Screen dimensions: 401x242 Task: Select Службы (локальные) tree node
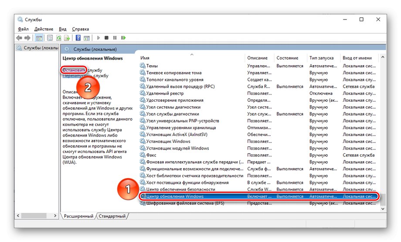(x=37, y=48)
